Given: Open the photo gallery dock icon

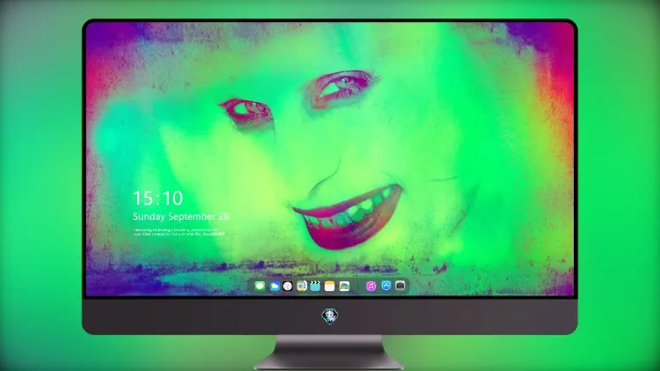Looking at the screenshot, I should click(344, 286).
